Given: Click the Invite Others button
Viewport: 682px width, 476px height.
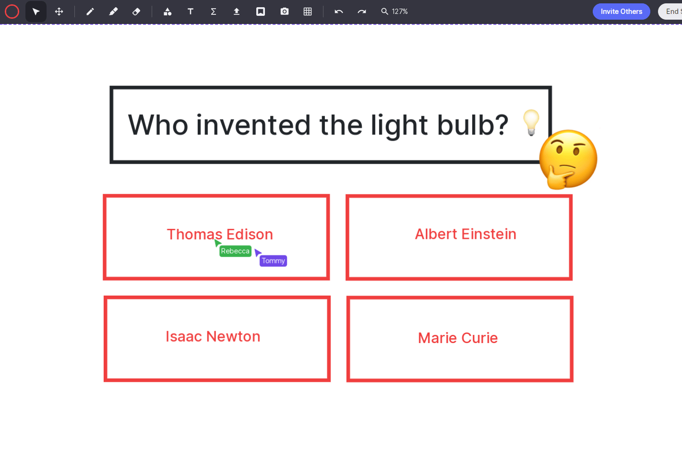Looking at the screenshot, I should point(622,12).
